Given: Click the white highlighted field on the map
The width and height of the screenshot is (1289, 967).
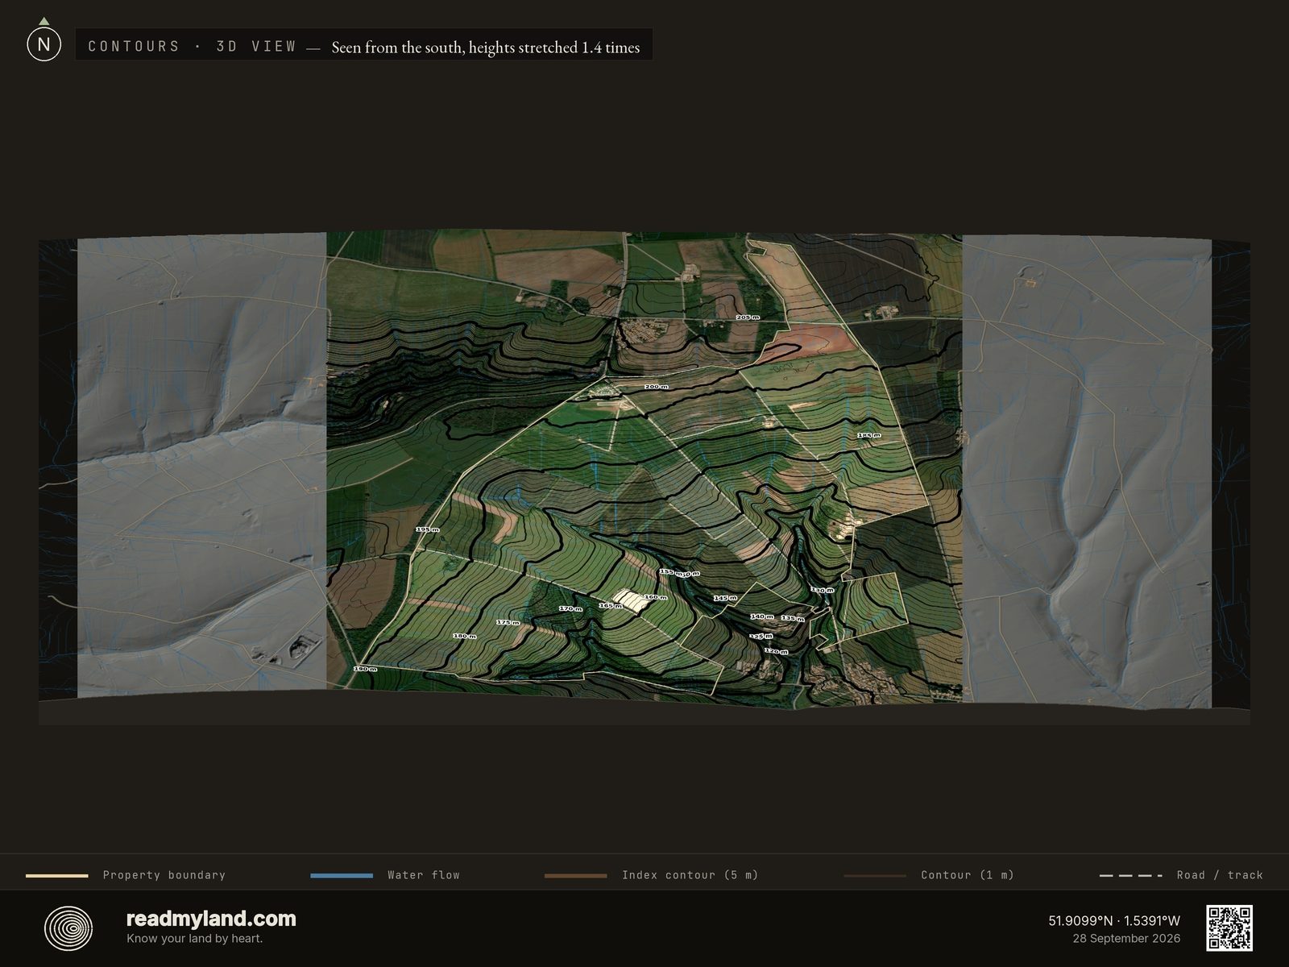Looking at the screenshot, I should click(629, 603).
